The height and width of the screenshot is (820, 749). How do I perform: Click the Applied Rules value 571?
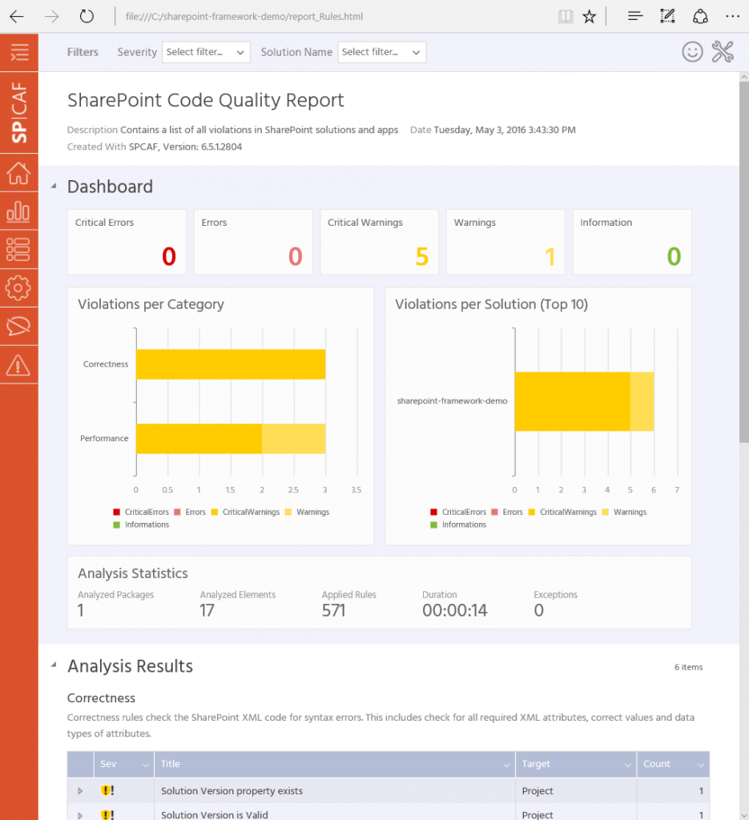pos(334,610)
